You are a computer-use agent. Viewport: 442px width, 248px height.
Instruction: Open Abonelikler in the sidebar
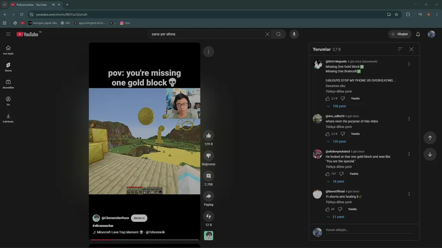tap(8, 84)
